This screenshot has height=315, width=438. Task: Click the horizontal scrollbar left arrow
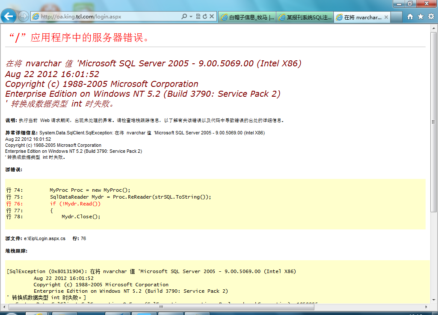pyautogui.click(x=4, y=307)
